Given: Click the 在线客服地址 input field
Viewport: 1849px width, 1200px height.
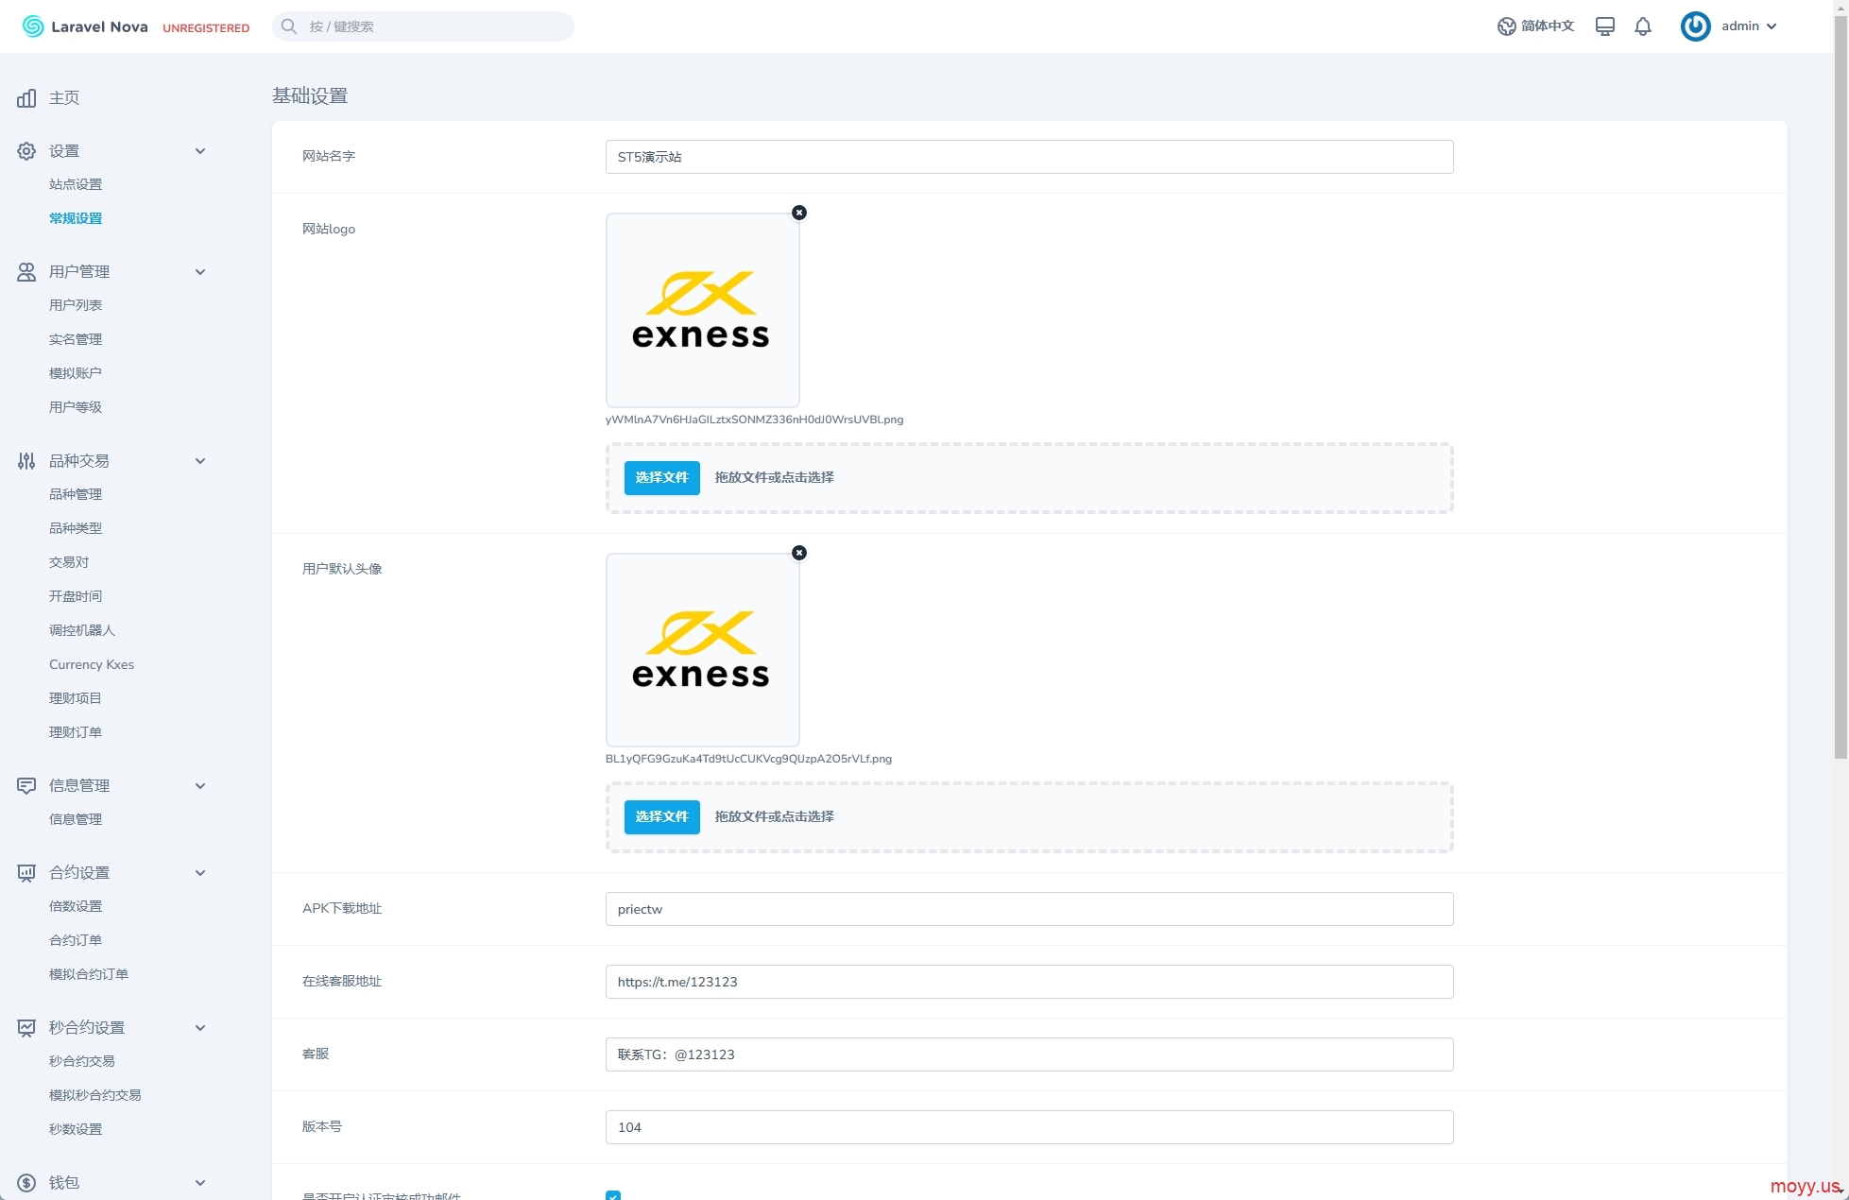Looking at the screenshot, I should [x=1029, y=982].
